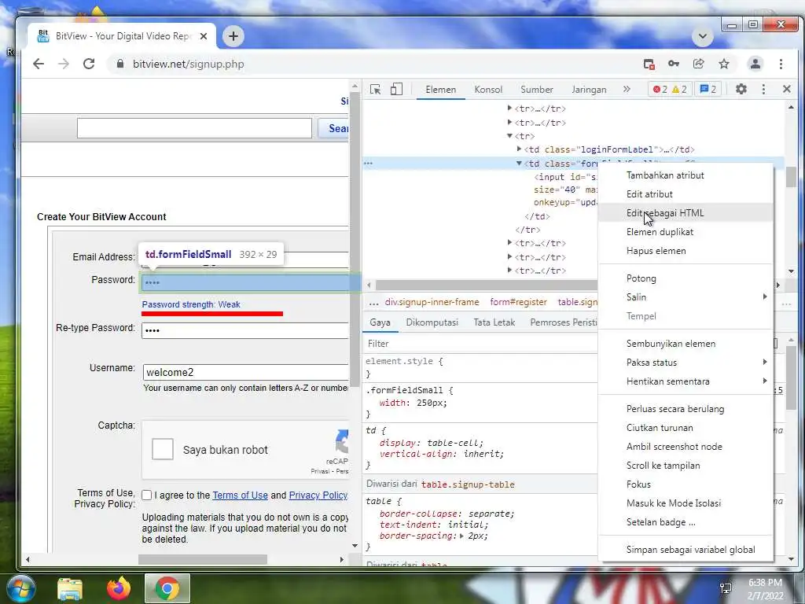Click the BitView search text box
805x604 pixels.
[x=195, y=128]
